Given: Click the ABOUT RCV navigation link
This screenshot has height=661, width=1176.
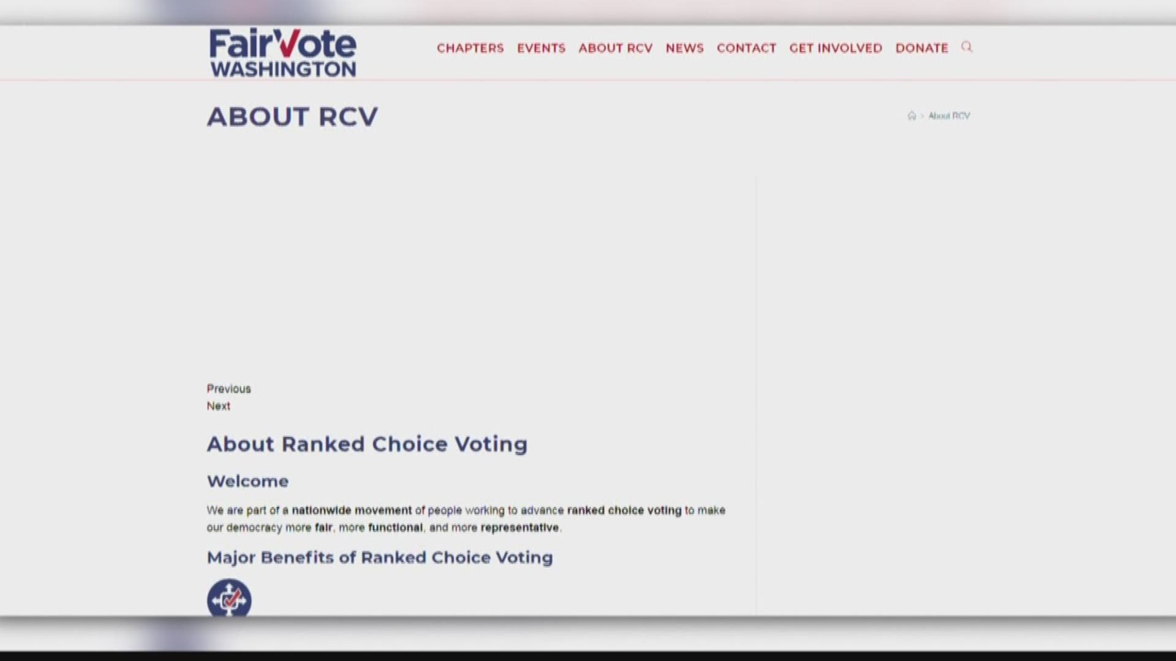Looking at the screenshot, I should (x=616, y=48).
